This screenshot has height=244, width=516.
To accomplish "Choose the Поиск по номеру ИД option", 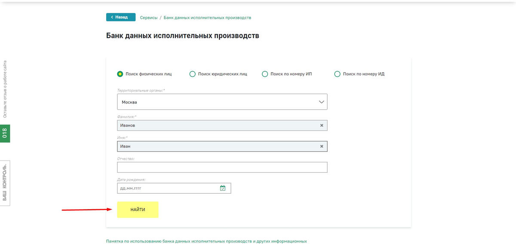I will [337, 74].
